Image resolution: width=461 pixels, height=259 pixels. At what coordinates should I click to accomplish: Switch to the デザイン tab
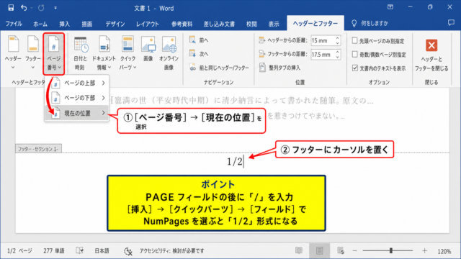(x=115, y=24)
